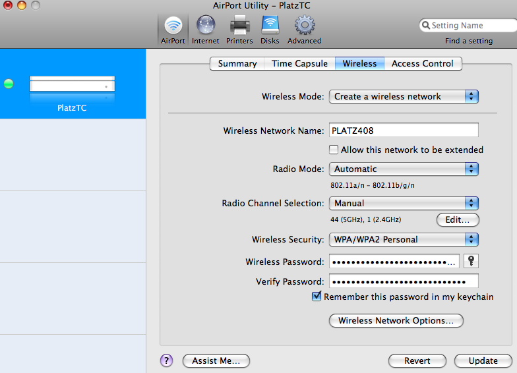Click the Edit... channel button
Image resolution: width=517 pixels, height=373 pixels.
click(458, 220)
